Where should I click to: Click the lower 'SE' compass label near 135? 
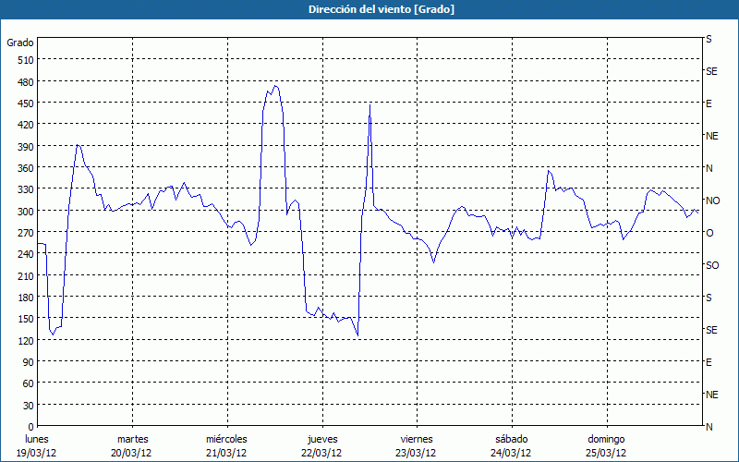coord(711,330)
